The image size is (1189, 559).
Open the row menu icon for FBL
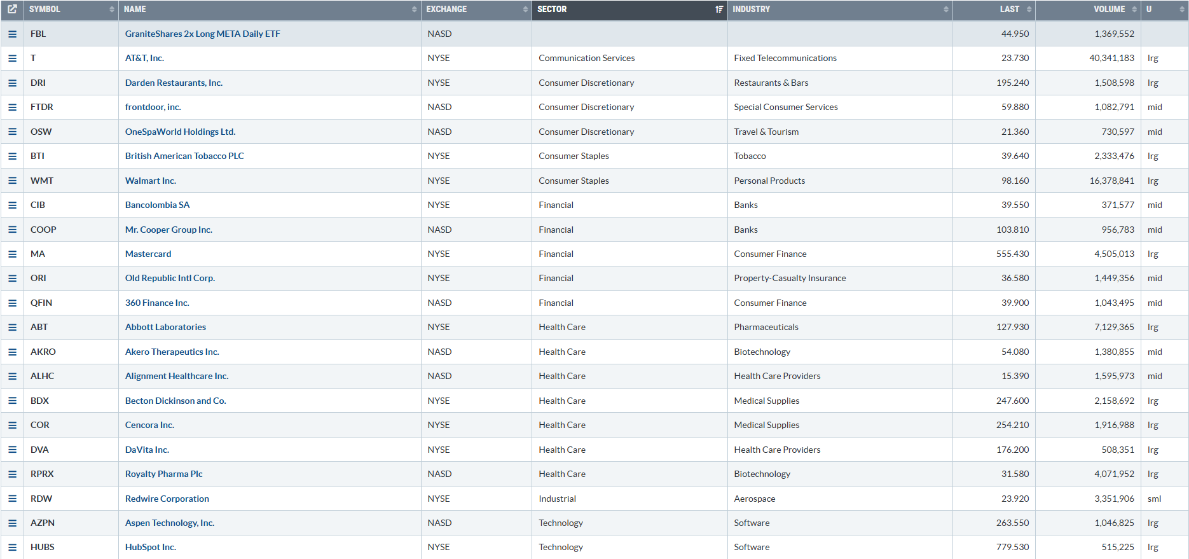(x=12, y=34)
